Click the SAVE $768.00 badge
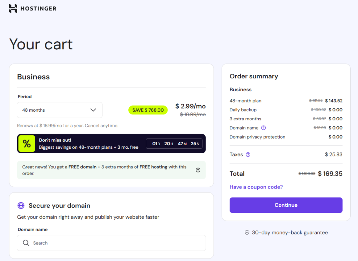The image size is (358, 261). click(x=148, y=110)
